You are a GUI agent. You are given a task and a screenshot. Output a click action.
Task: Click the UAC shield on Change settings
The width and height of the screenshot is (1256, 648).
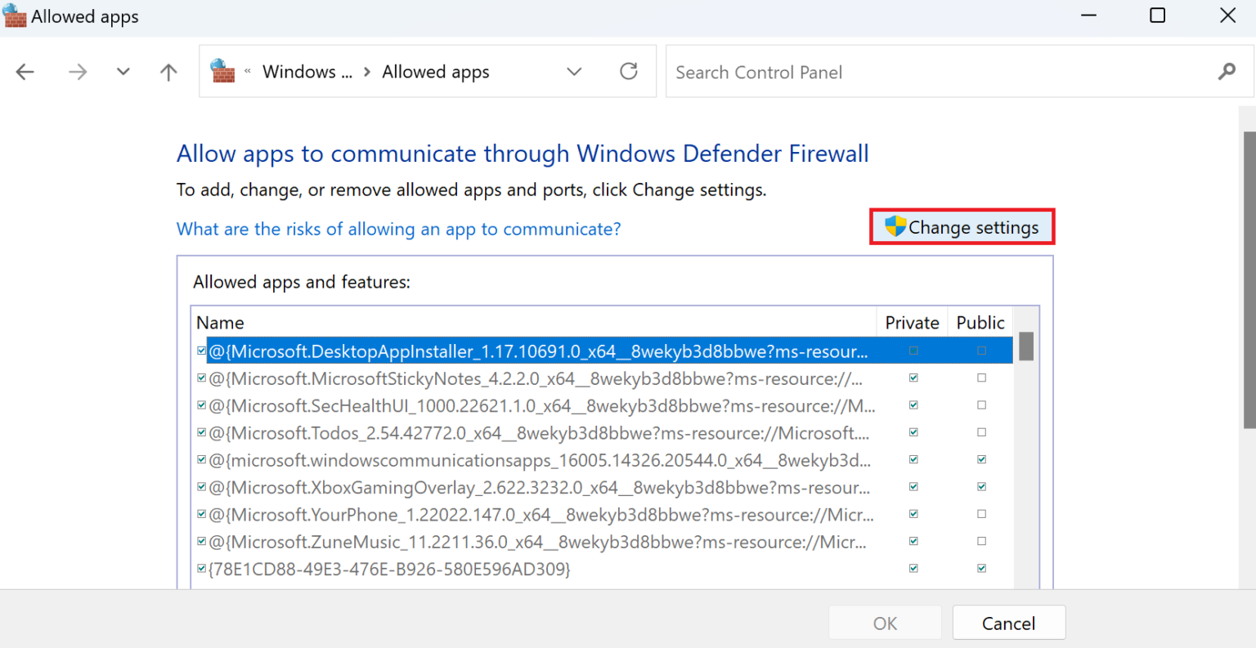[897, 226]
